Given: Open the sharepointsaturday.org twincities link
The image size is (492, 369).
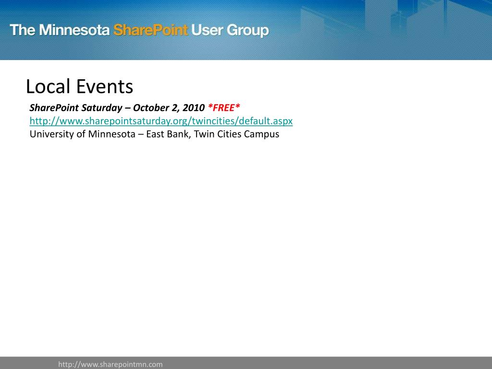Looking at the screenshot, I should (161, 121).
